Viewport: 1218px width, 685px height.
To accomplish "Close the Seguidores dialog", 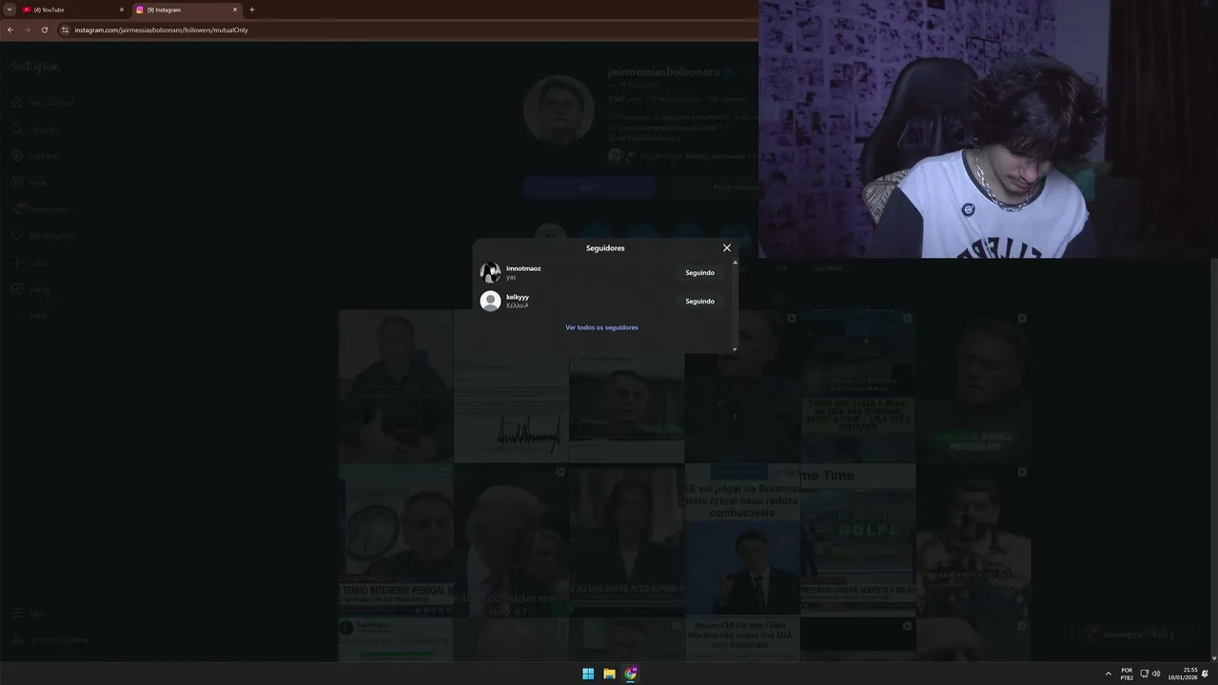I will pyautogui.click(x=727, y=248).
